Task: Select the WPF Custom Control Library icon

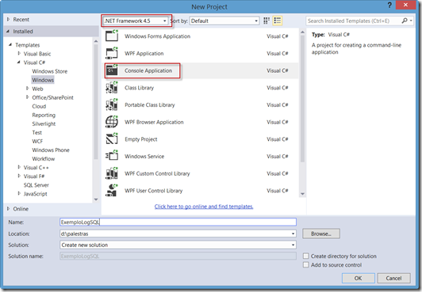Action: (112, 173)
